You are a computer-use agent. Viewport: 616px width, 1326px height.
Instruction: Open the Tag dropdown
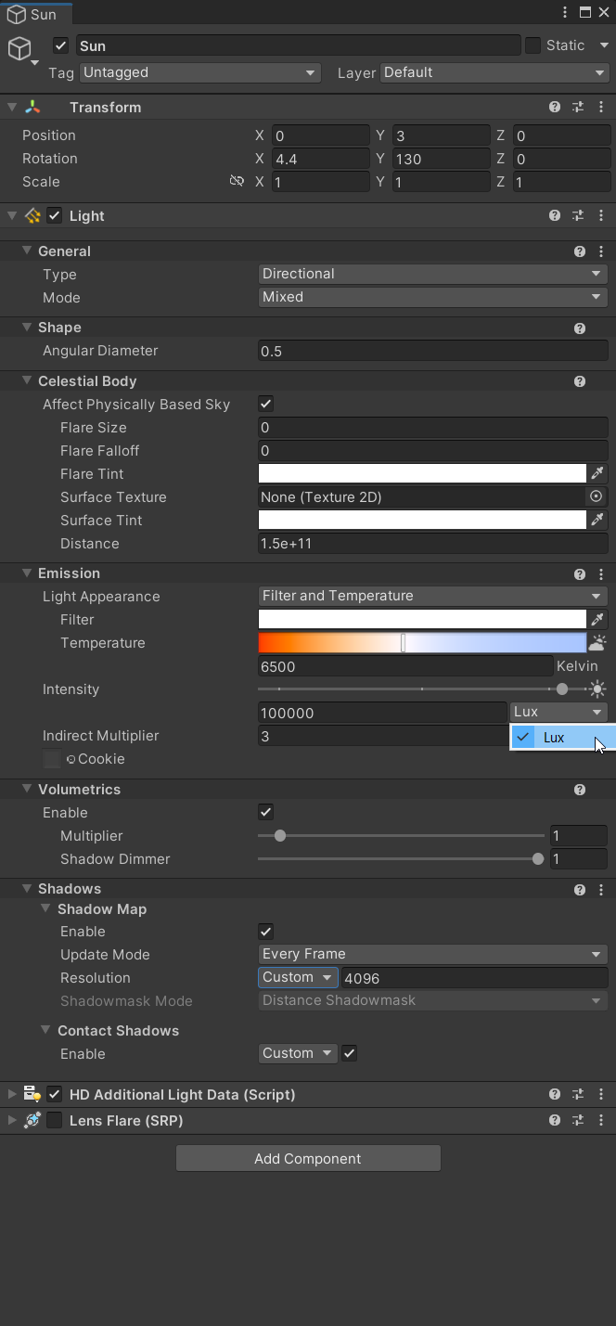click(199, 72)
